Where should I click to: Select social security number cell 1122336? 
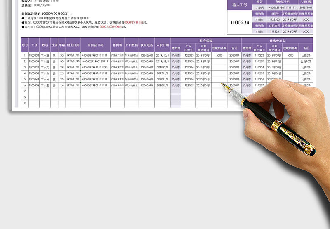pos(189,79)
